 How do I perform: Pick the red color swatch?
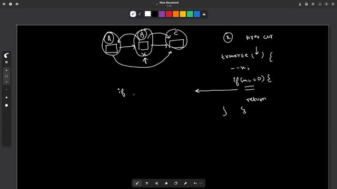coord(168,14)
